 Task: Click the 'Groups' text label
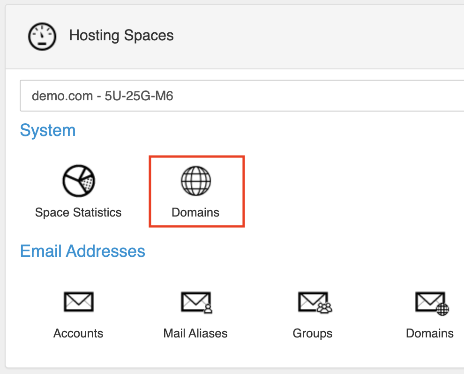coord(313,333)
